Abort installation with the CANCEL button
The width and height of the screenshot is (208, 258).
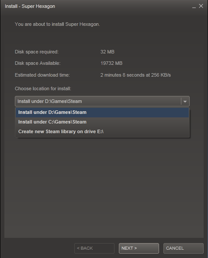pyautogui.click(x=184, y=248)
